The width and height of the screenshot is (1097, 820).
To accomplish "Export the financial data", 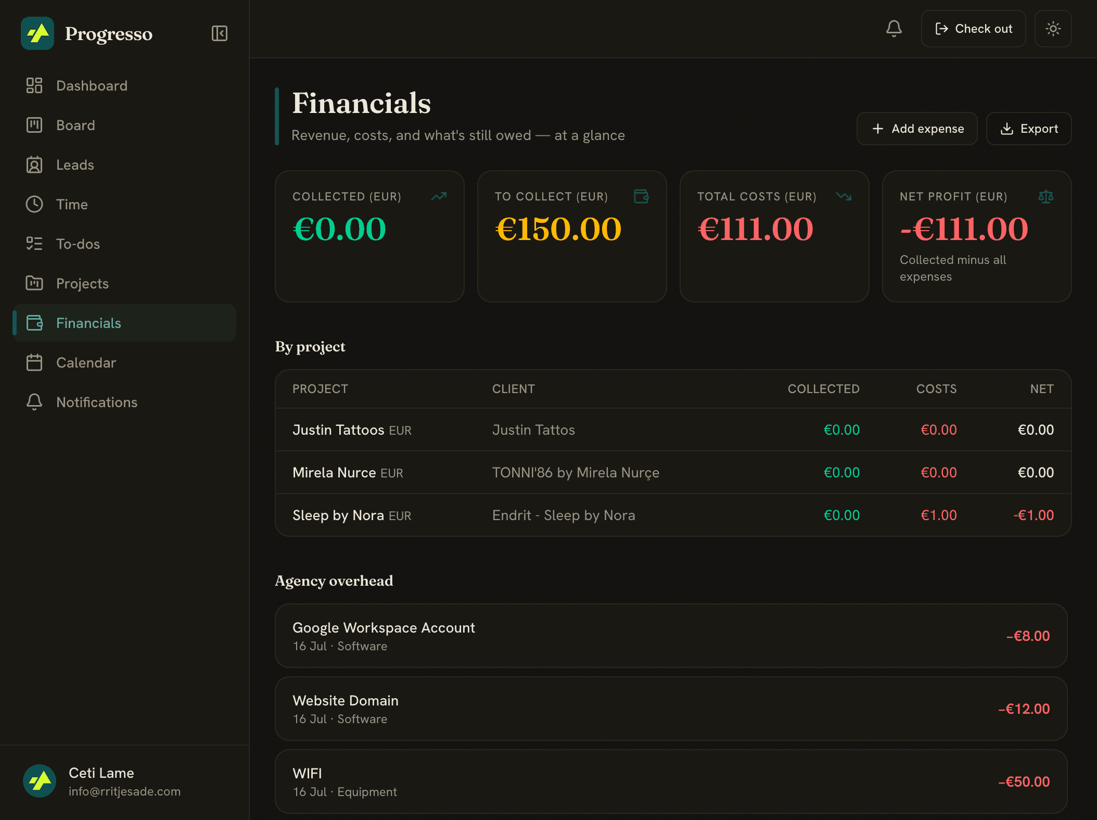I will pyautogui.click(x=1029, y=129).
